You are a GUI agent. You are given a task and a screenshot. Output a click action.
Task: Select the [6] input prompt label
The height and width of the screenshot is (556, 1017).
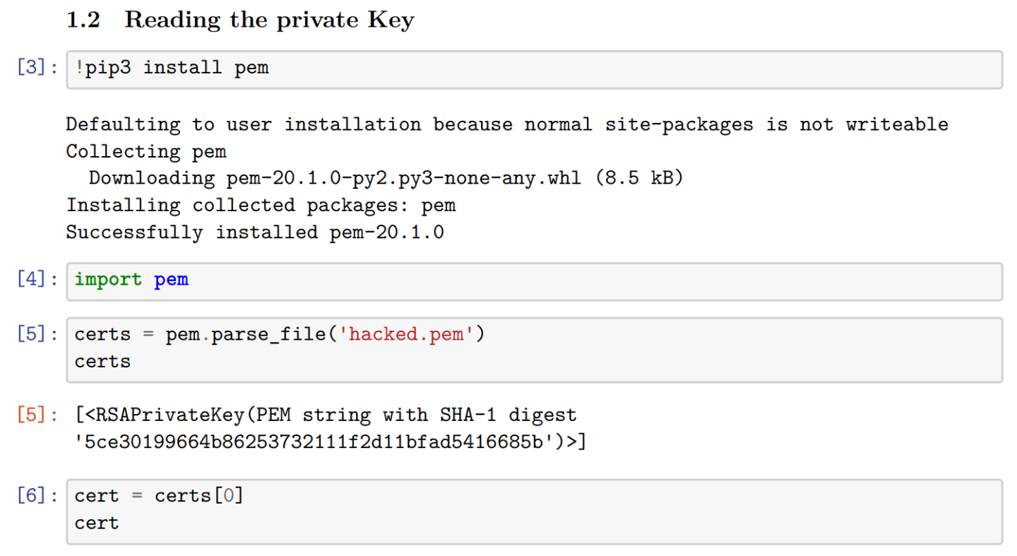click(35, 496)
